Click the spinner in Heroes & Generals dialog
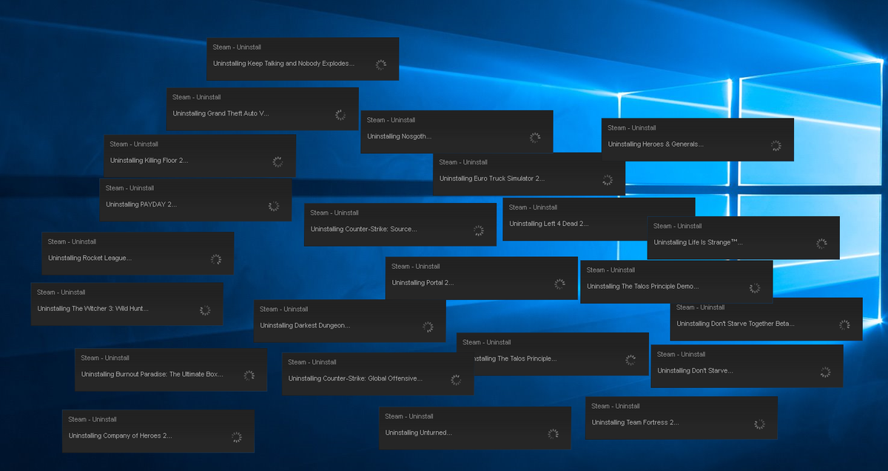 point(776,146)
